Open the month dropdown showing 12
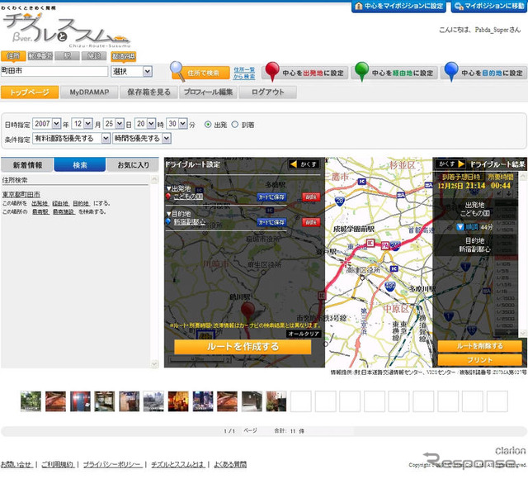Image resolution: width=528 pixels, height=479 pixels. click(x=82, y=124)
